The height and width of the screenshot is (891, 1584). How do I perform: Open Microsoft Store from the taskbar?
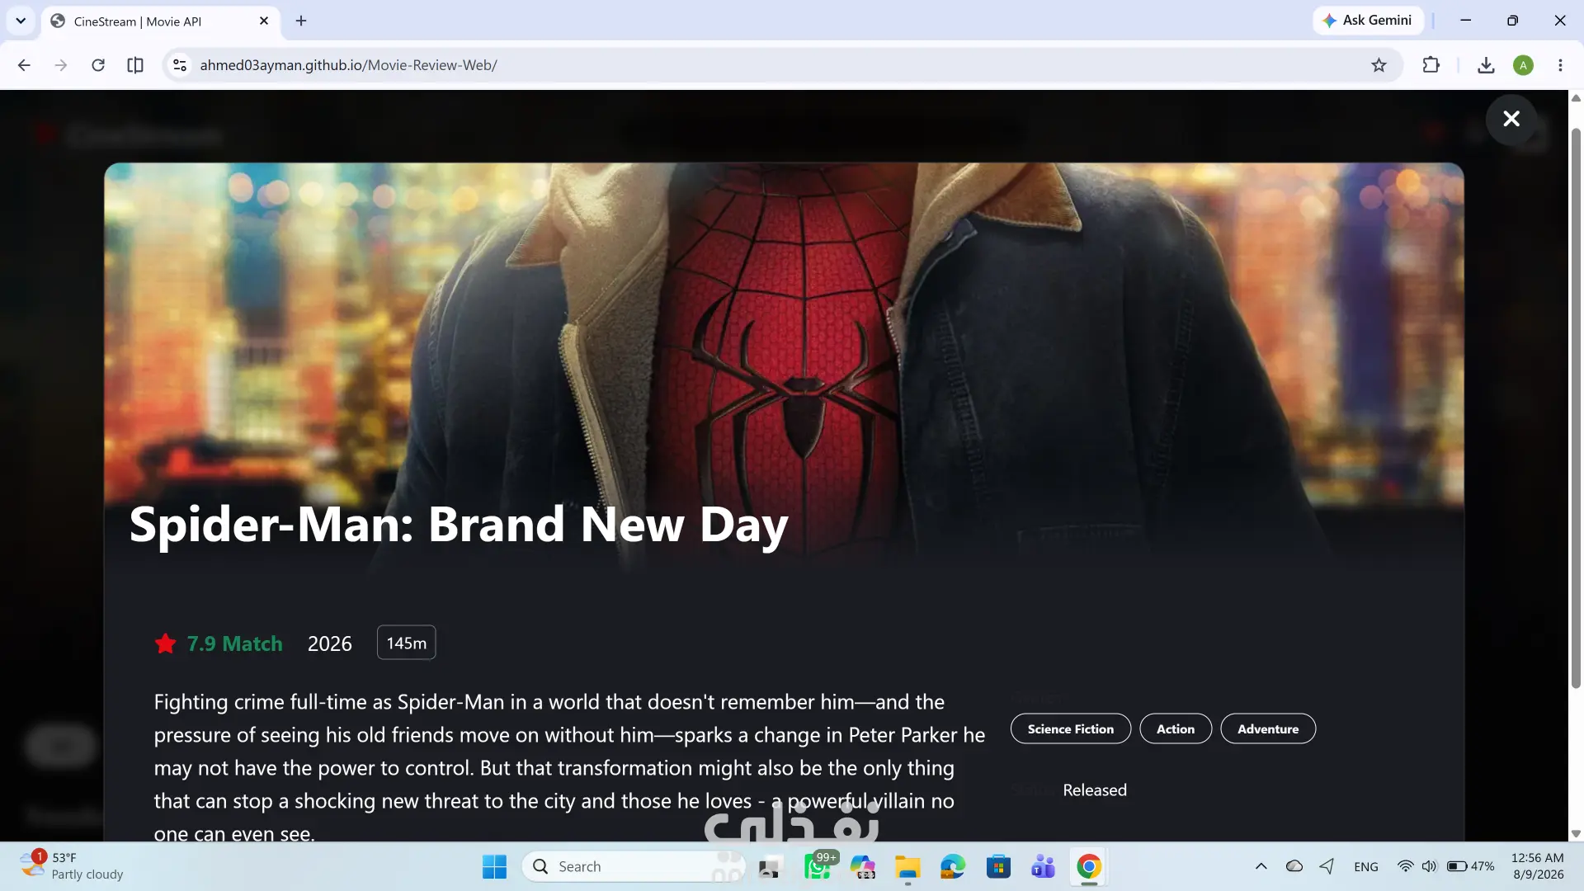pos(998,866)
